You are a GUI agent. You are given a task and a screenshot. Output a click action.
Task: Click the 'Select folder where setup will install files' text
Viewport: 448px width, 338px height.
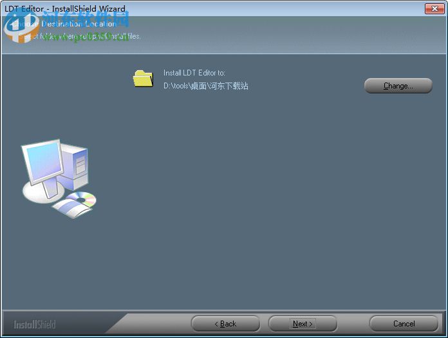click(x=80, y=36)
